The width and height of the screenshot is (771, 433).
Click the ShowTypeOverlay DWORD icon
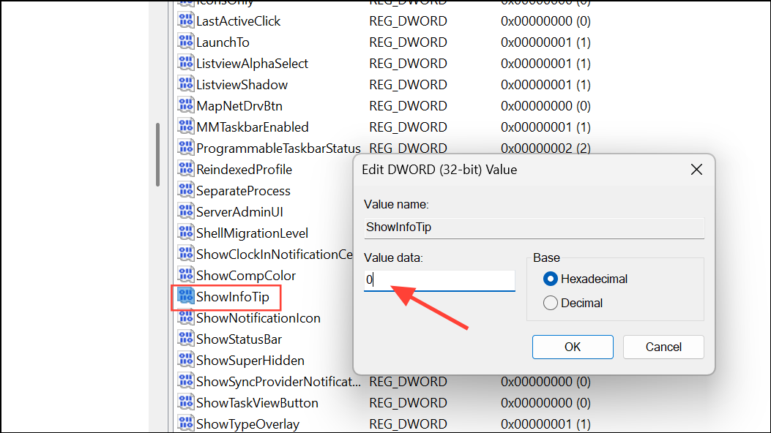[x=186, y=423]
